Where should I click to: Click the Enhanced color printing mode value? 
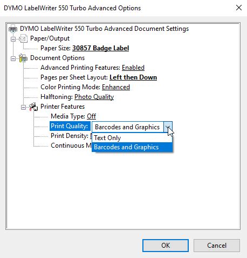click(x=116, y=87)
